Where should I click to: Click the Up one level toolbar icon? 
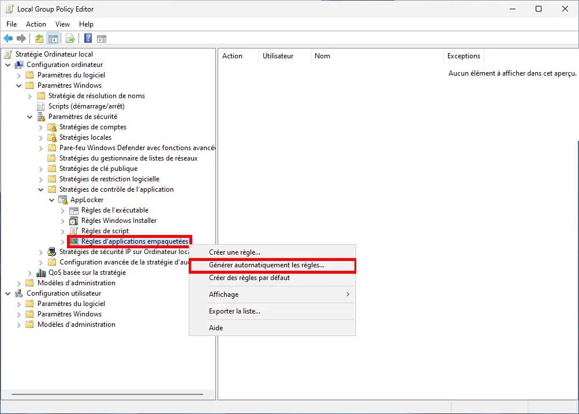(39, 38)
